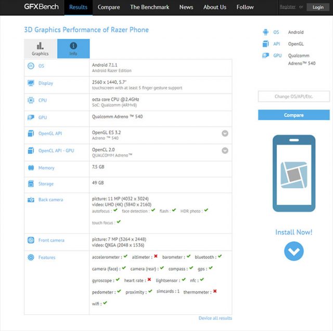This screenshot has height=331, width=333.
Task: Click the OpenCL API - GPU icon
Action: [x=31, y=151]
